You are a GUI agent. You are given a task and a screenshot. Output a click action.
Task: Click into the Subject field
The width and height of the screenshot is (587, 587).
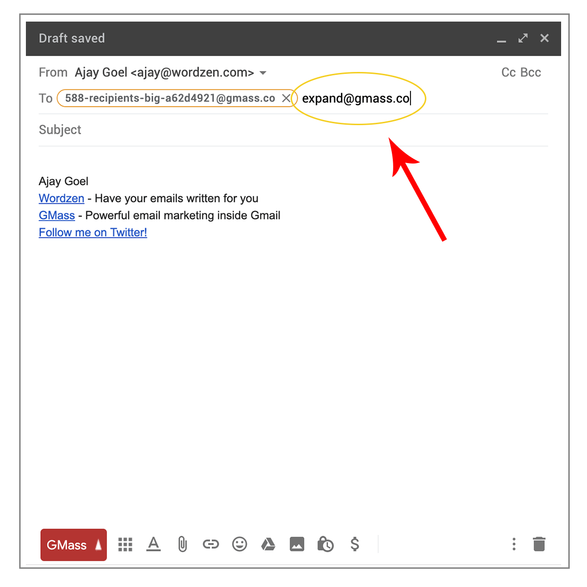coord(293,130)
